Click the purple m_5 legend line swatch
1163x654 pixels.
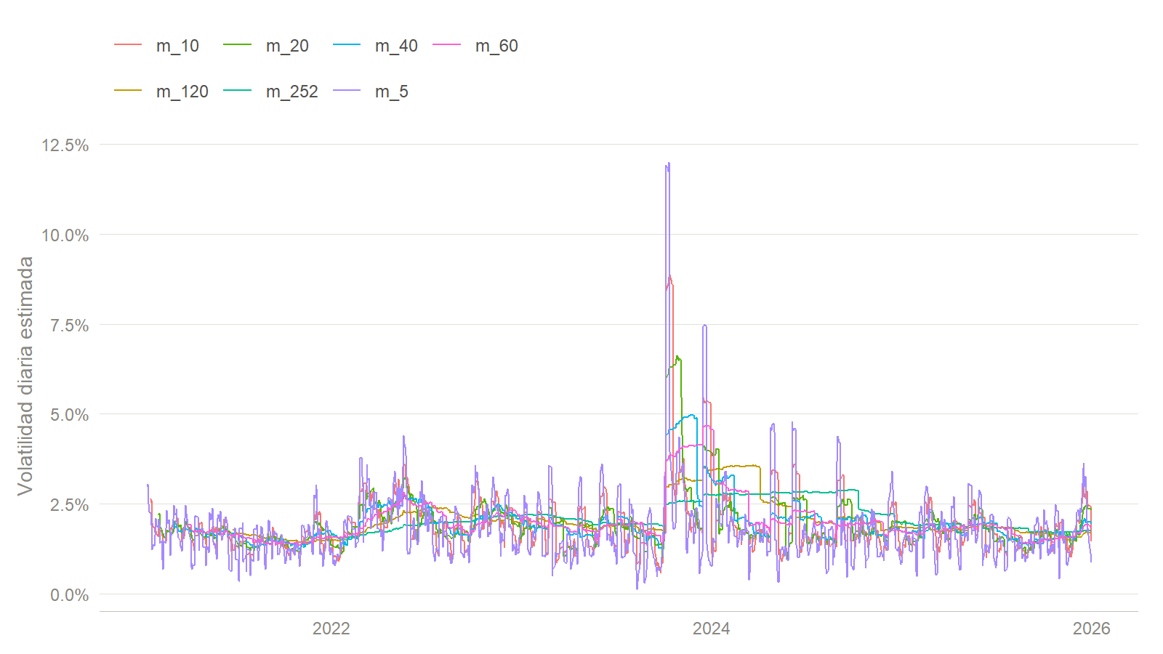click(x=347, y=91)
